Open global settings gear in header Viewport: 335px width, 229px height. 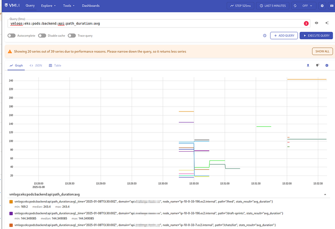click(322, 6)
